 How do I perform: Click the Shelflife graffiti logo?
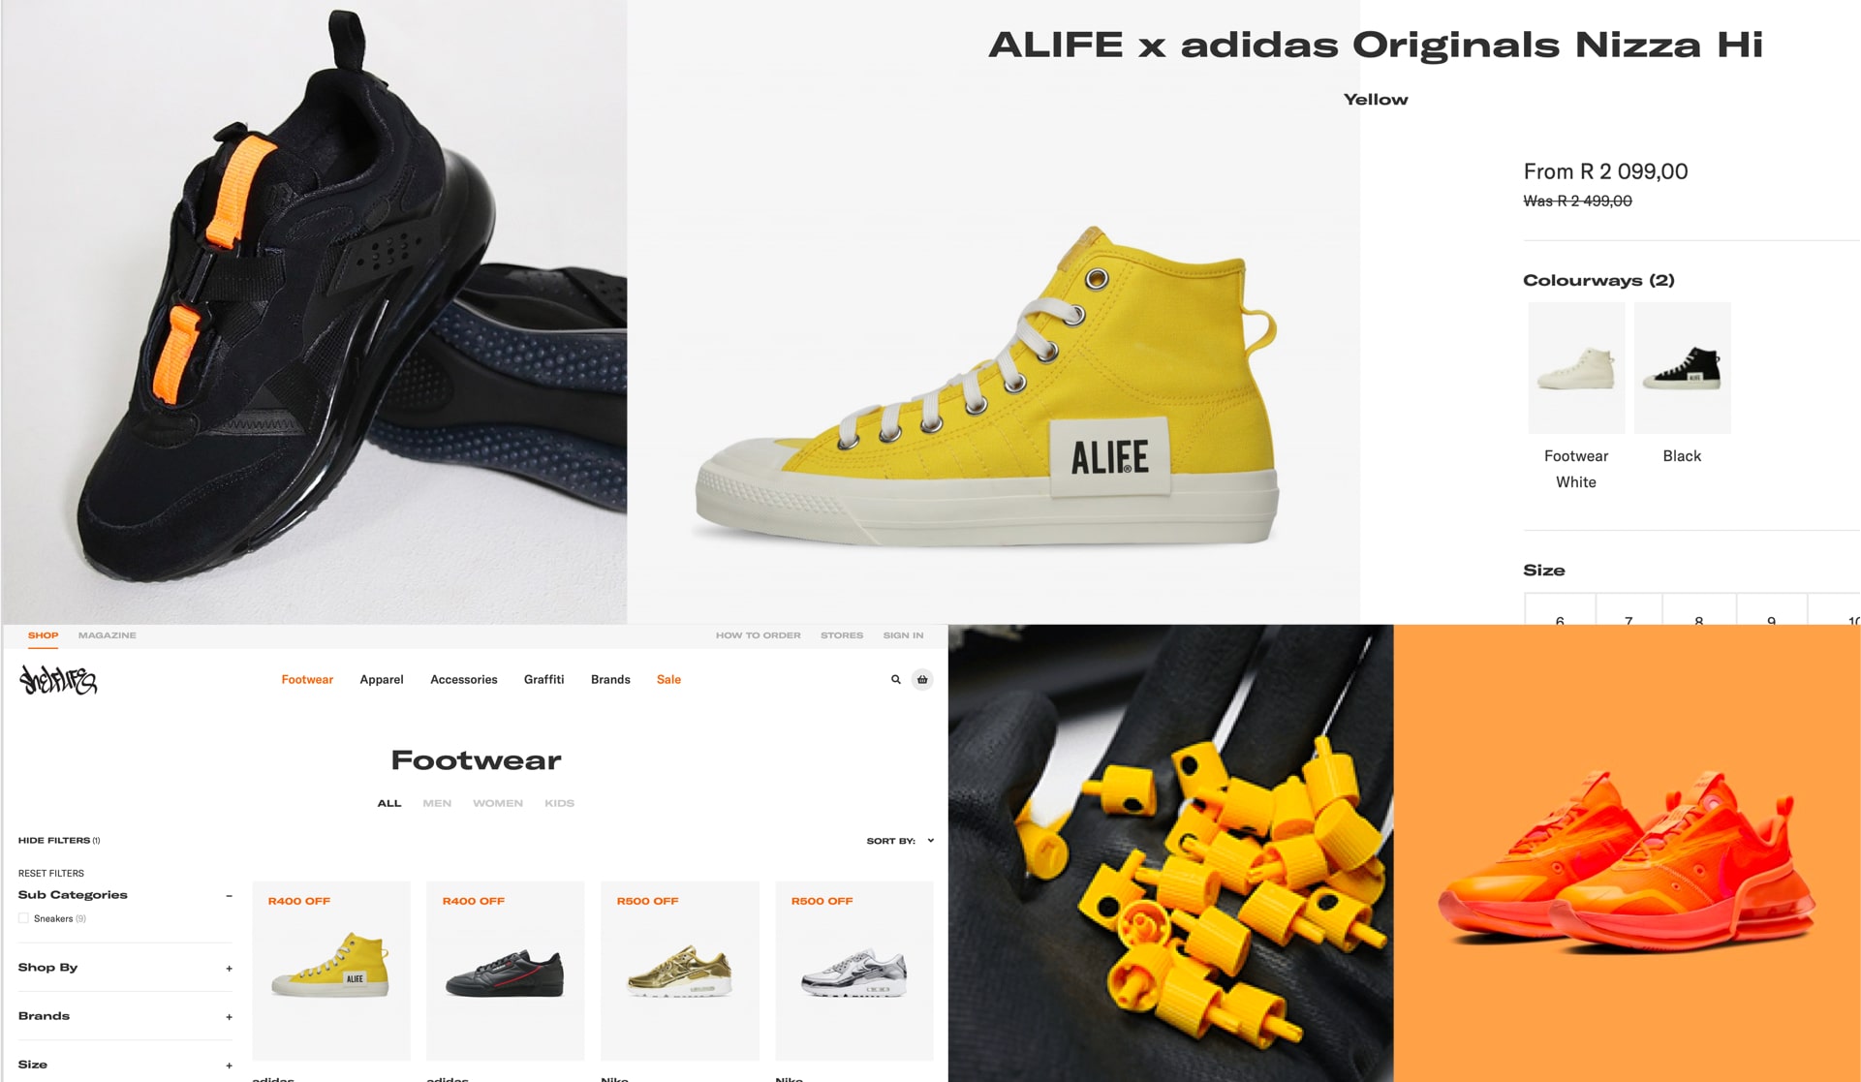58,680
